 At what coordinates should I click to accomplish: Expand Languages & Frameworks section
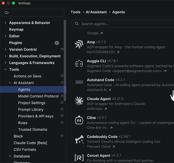pyautogui.click(x=5, y=63)
